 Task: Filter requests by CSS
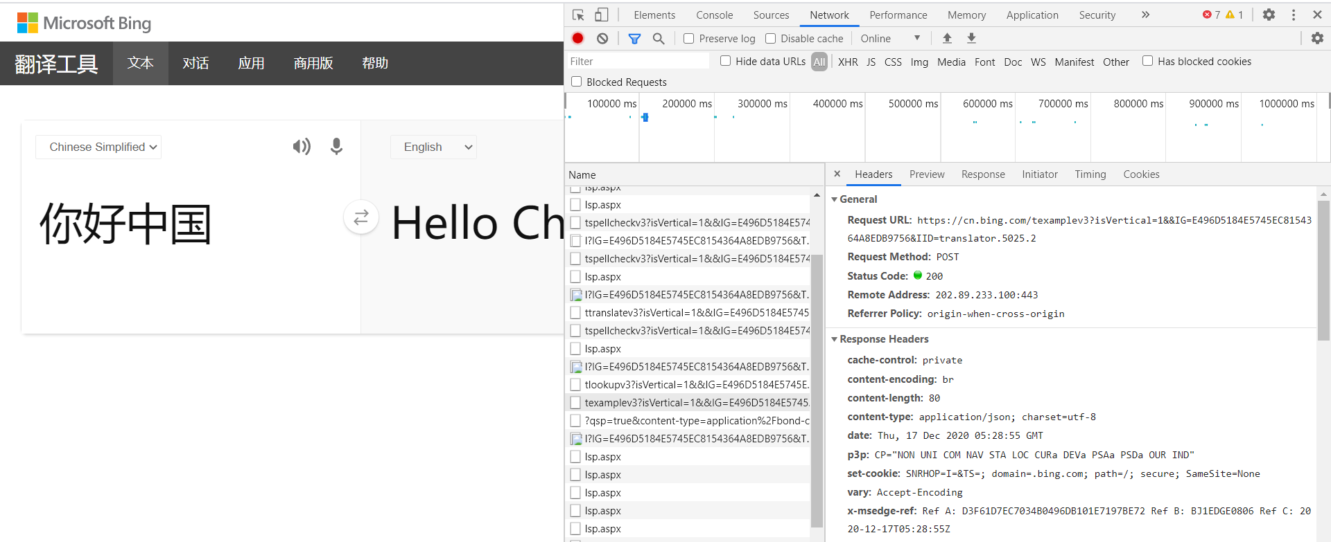893,62
